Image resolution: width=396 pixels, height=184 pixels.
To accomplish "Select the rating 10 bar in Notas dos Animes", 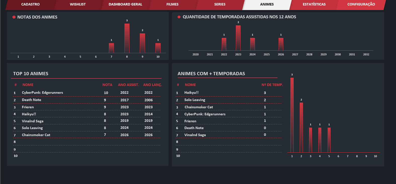I will (x=158, y=48).
